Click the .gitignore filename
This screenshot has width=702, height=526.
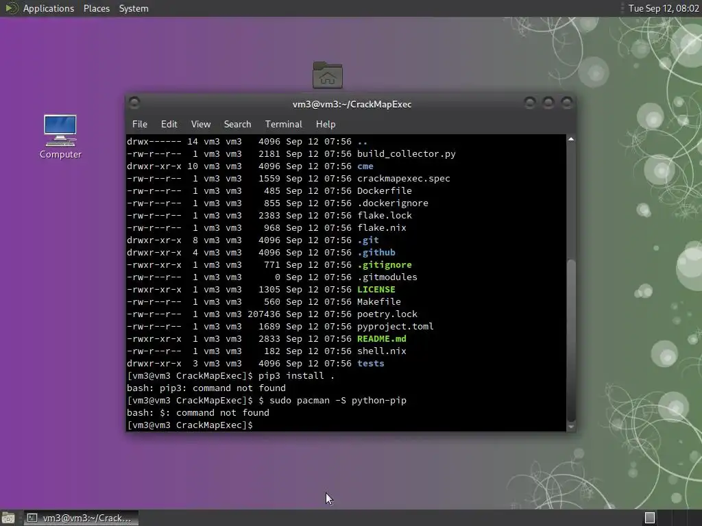(384, 265)
